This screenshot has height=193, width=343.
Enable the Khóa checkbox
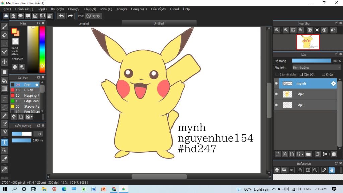tap(323, 75)
